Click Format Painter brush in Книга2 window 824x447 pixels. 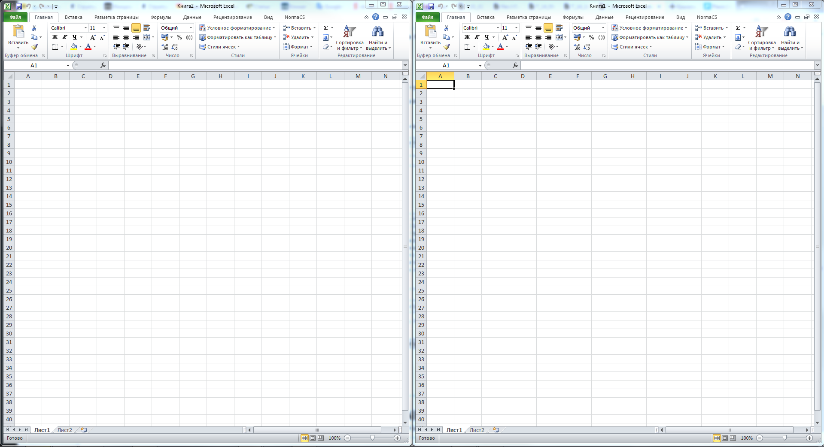click(34, 47)
